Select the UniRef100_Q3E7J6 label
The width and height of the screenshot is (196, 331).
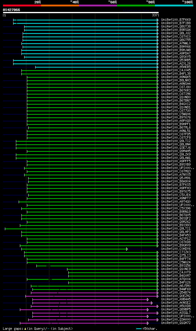176,148
